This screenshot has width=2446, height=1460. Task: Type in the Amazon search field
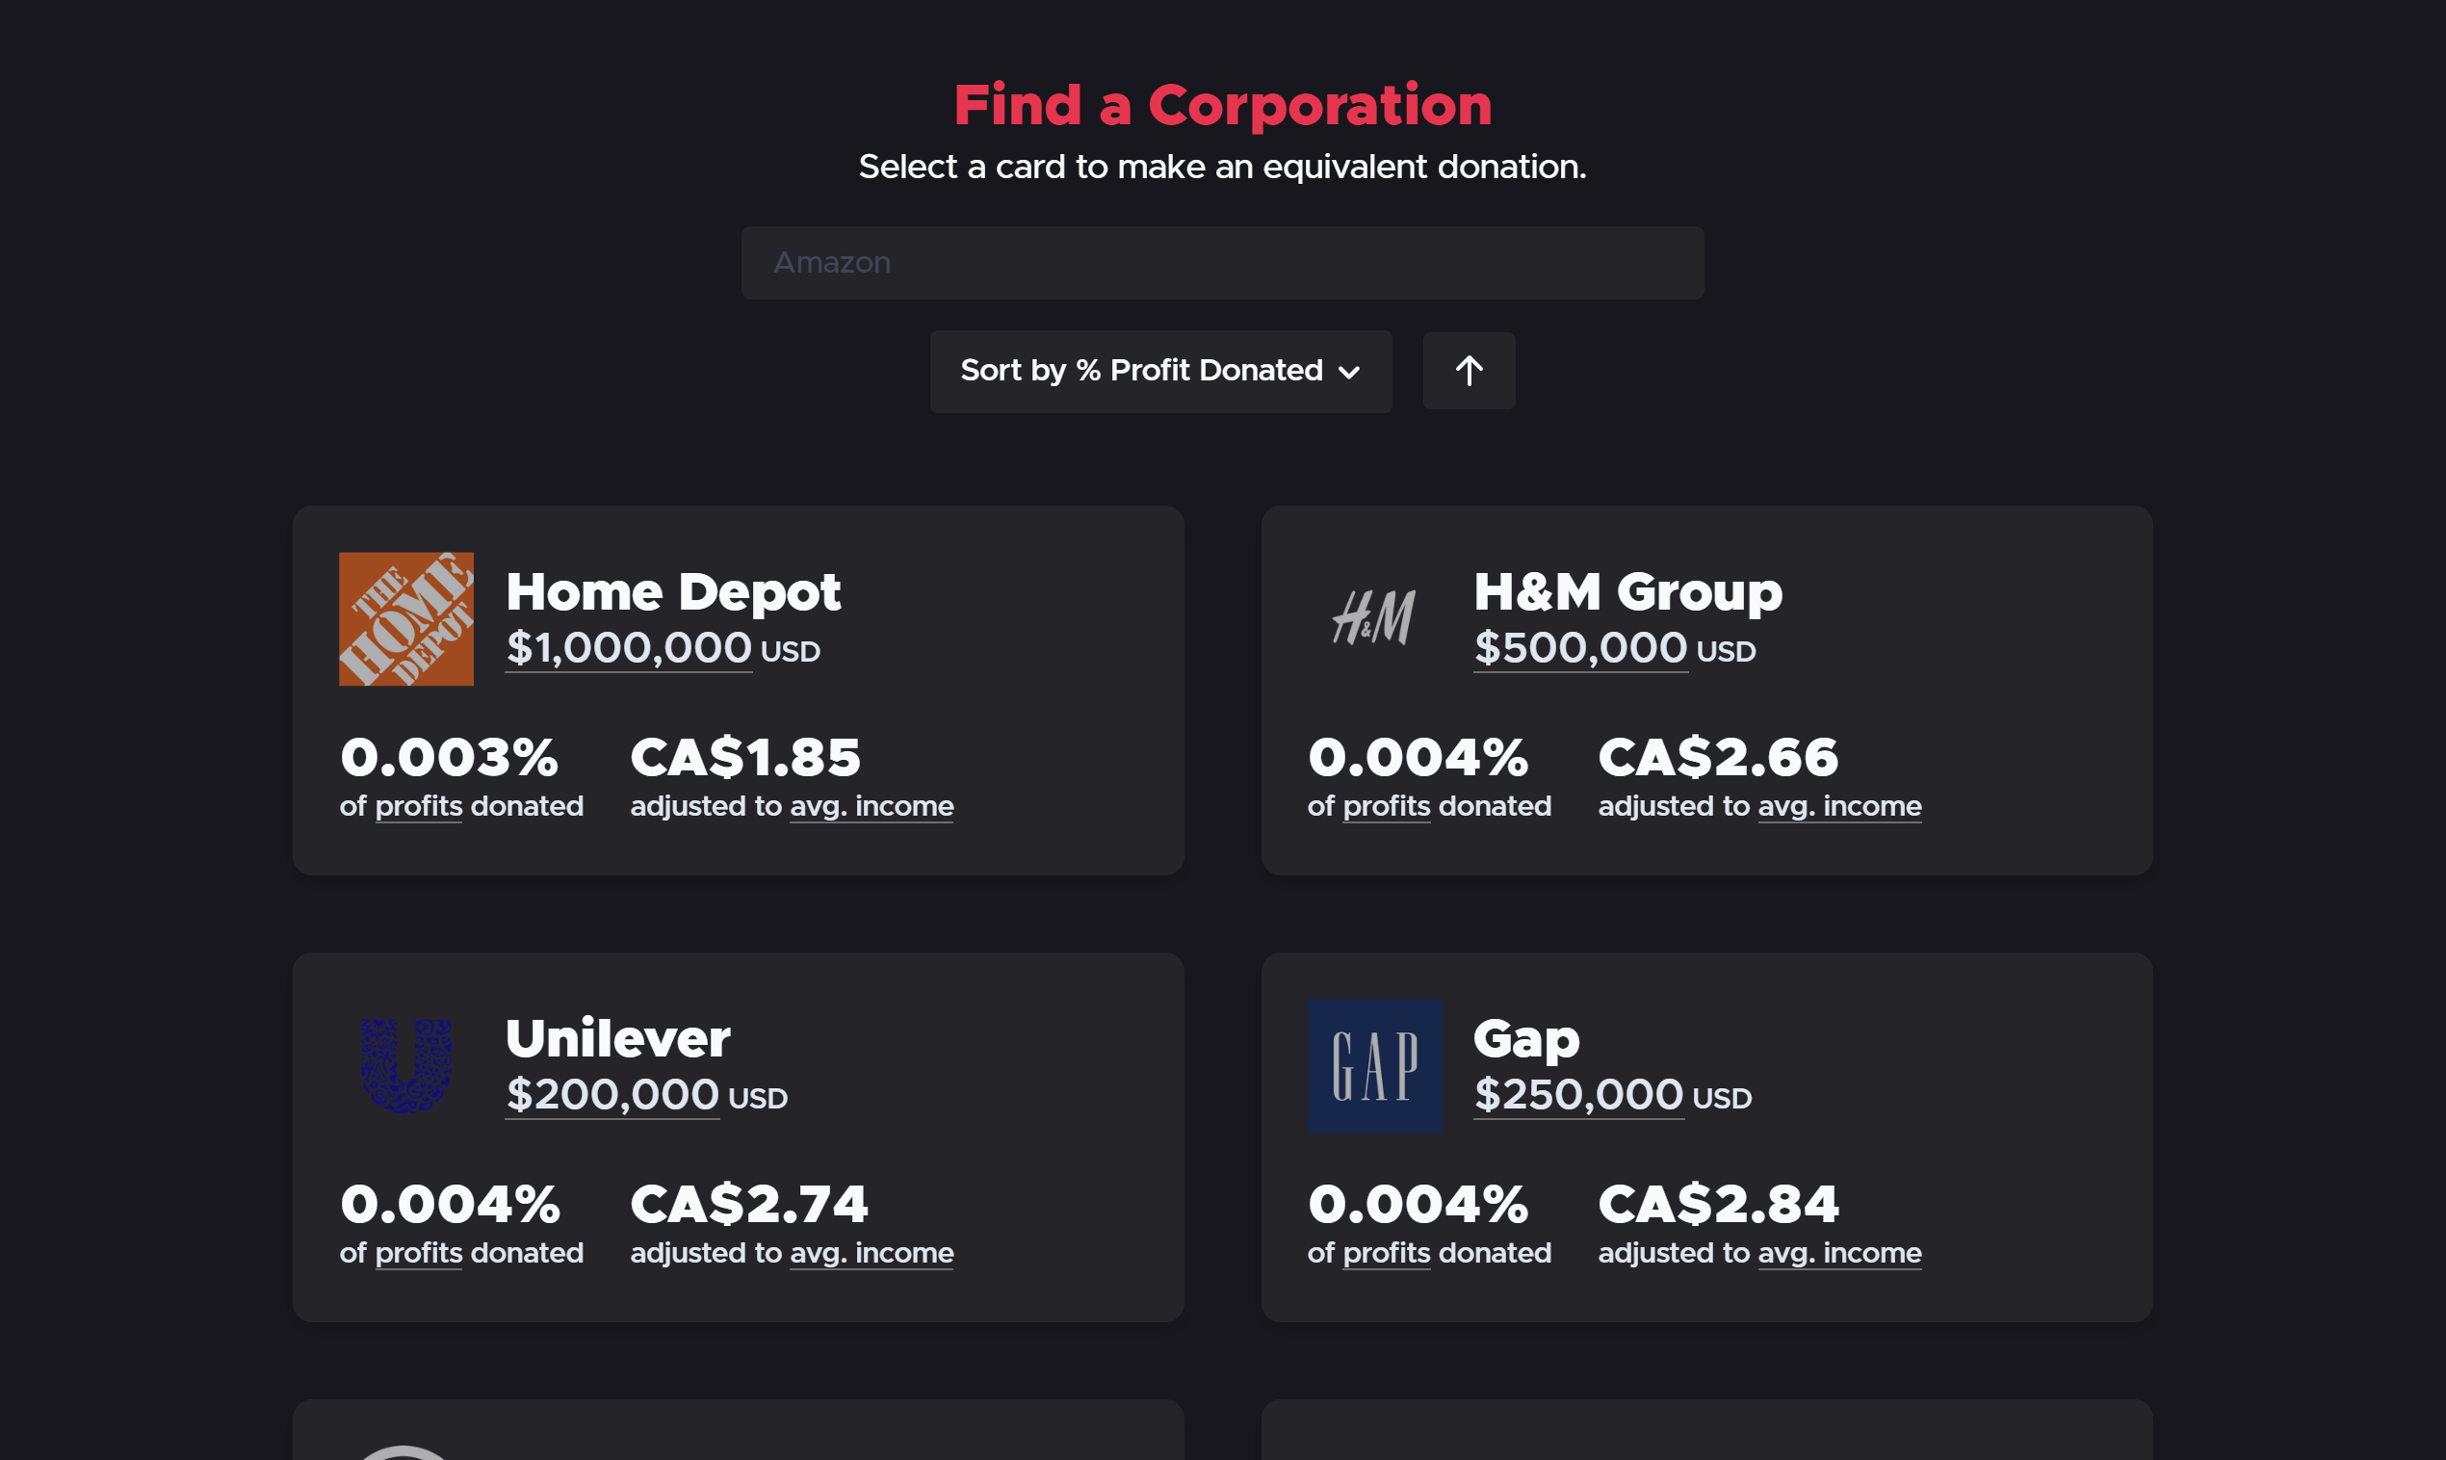(x=1221, y=263)
